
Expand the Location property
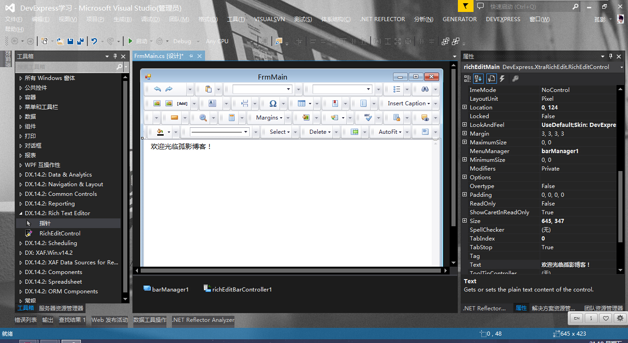point(465,107)
